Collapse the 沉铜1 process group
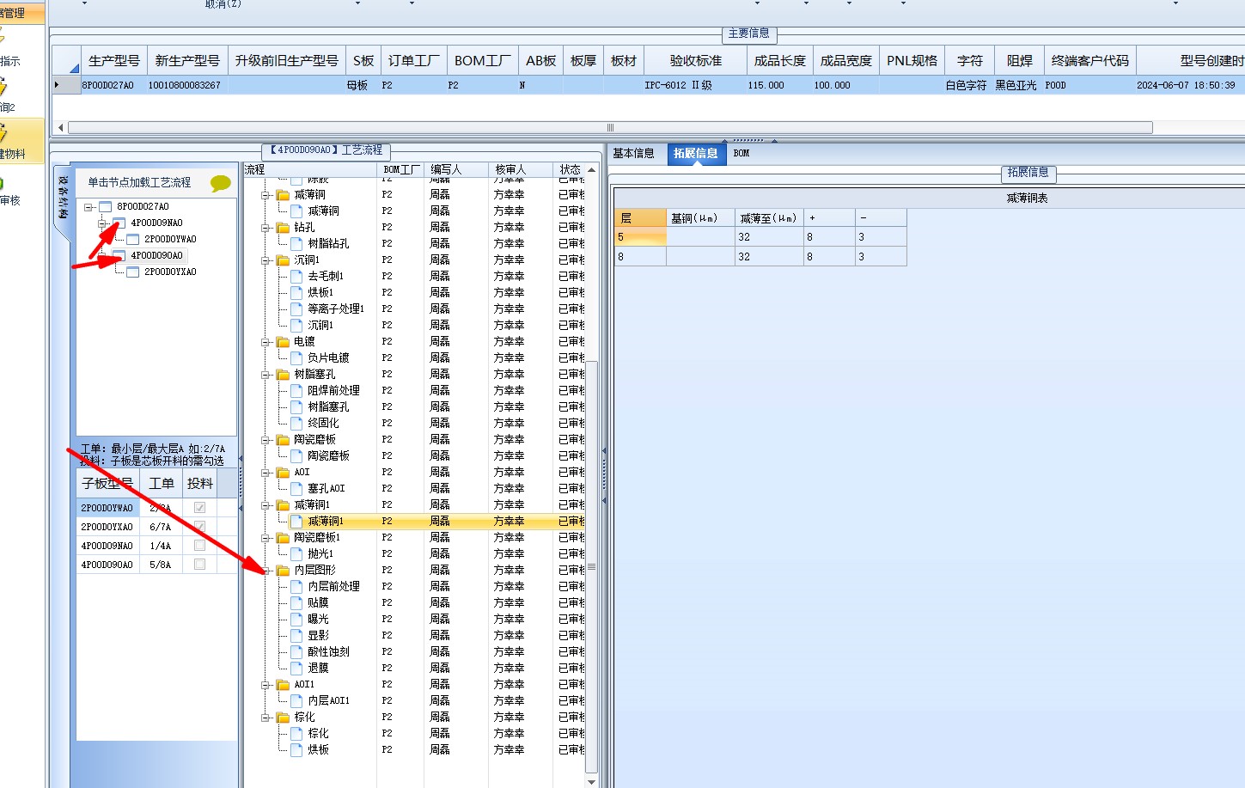 tap(265, 260)
